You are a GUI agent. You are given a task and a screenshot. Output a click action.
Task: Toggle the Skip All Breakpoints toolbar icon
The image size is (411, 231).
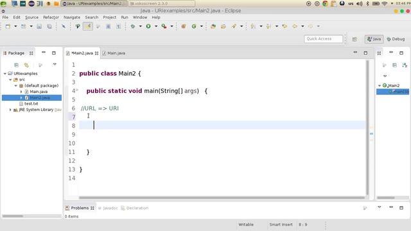click(64, 26)
